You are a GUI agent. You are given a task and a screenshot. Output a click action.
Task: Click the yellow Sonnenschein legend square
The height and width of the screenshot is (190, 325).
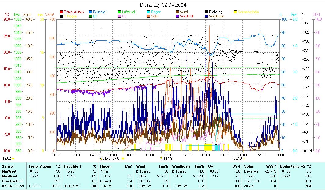(236, 12)
